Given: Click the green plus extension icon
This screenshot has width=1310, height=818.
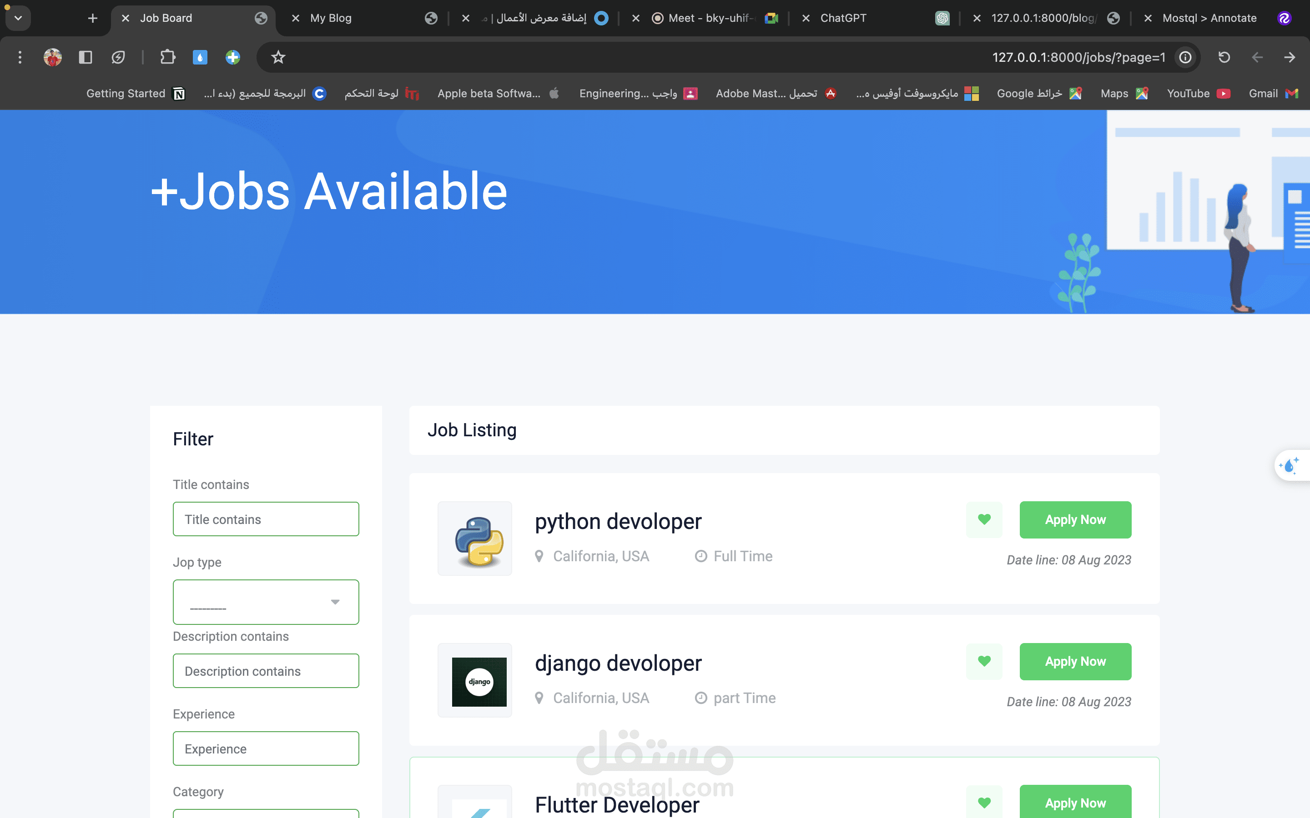Looking at the screenshot, I should (233, 57).
